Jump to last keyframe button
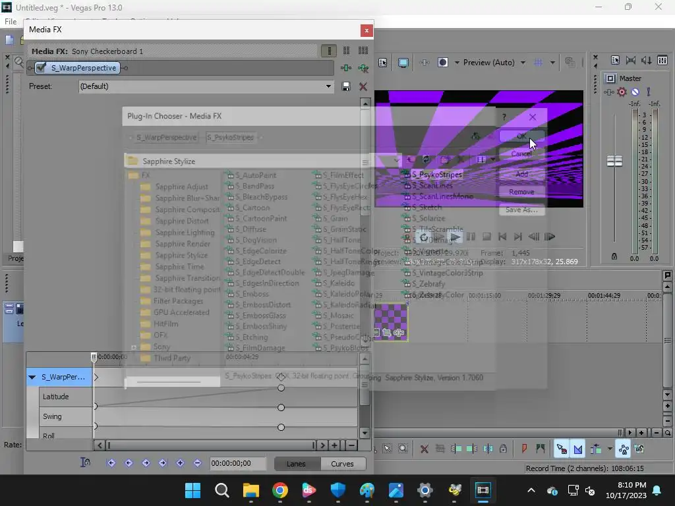The height and width of the screenshot is (506, 675). click(162, 463)
